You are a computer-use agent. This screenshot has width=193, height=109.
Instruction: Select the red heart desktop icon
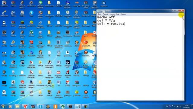(86, 44)
